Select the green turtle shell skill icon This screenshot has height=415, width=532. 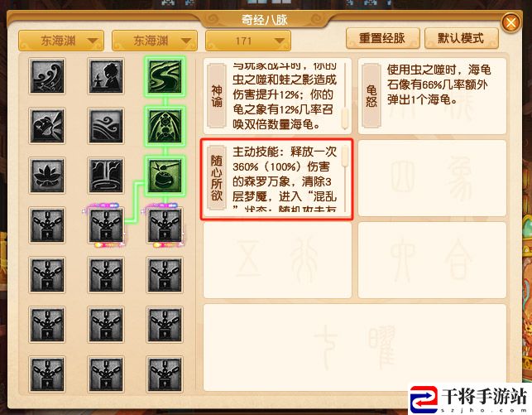[x=165, y=127]
